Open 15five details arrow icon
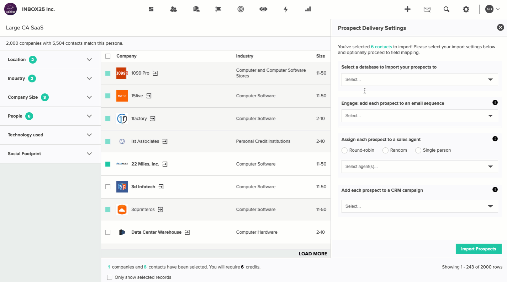The height and width of the screenshot is (282, 507). (149, 96)
